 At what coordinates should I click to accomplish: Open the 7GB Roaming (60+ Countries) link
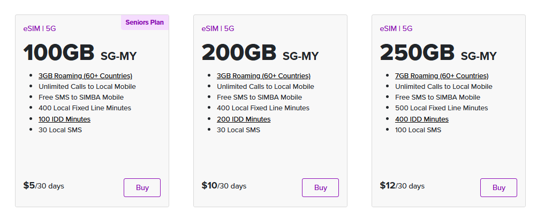[x=442, y=75]
